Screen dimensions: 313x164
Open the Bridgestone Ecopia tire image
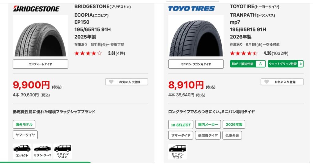tap(40, 36)
